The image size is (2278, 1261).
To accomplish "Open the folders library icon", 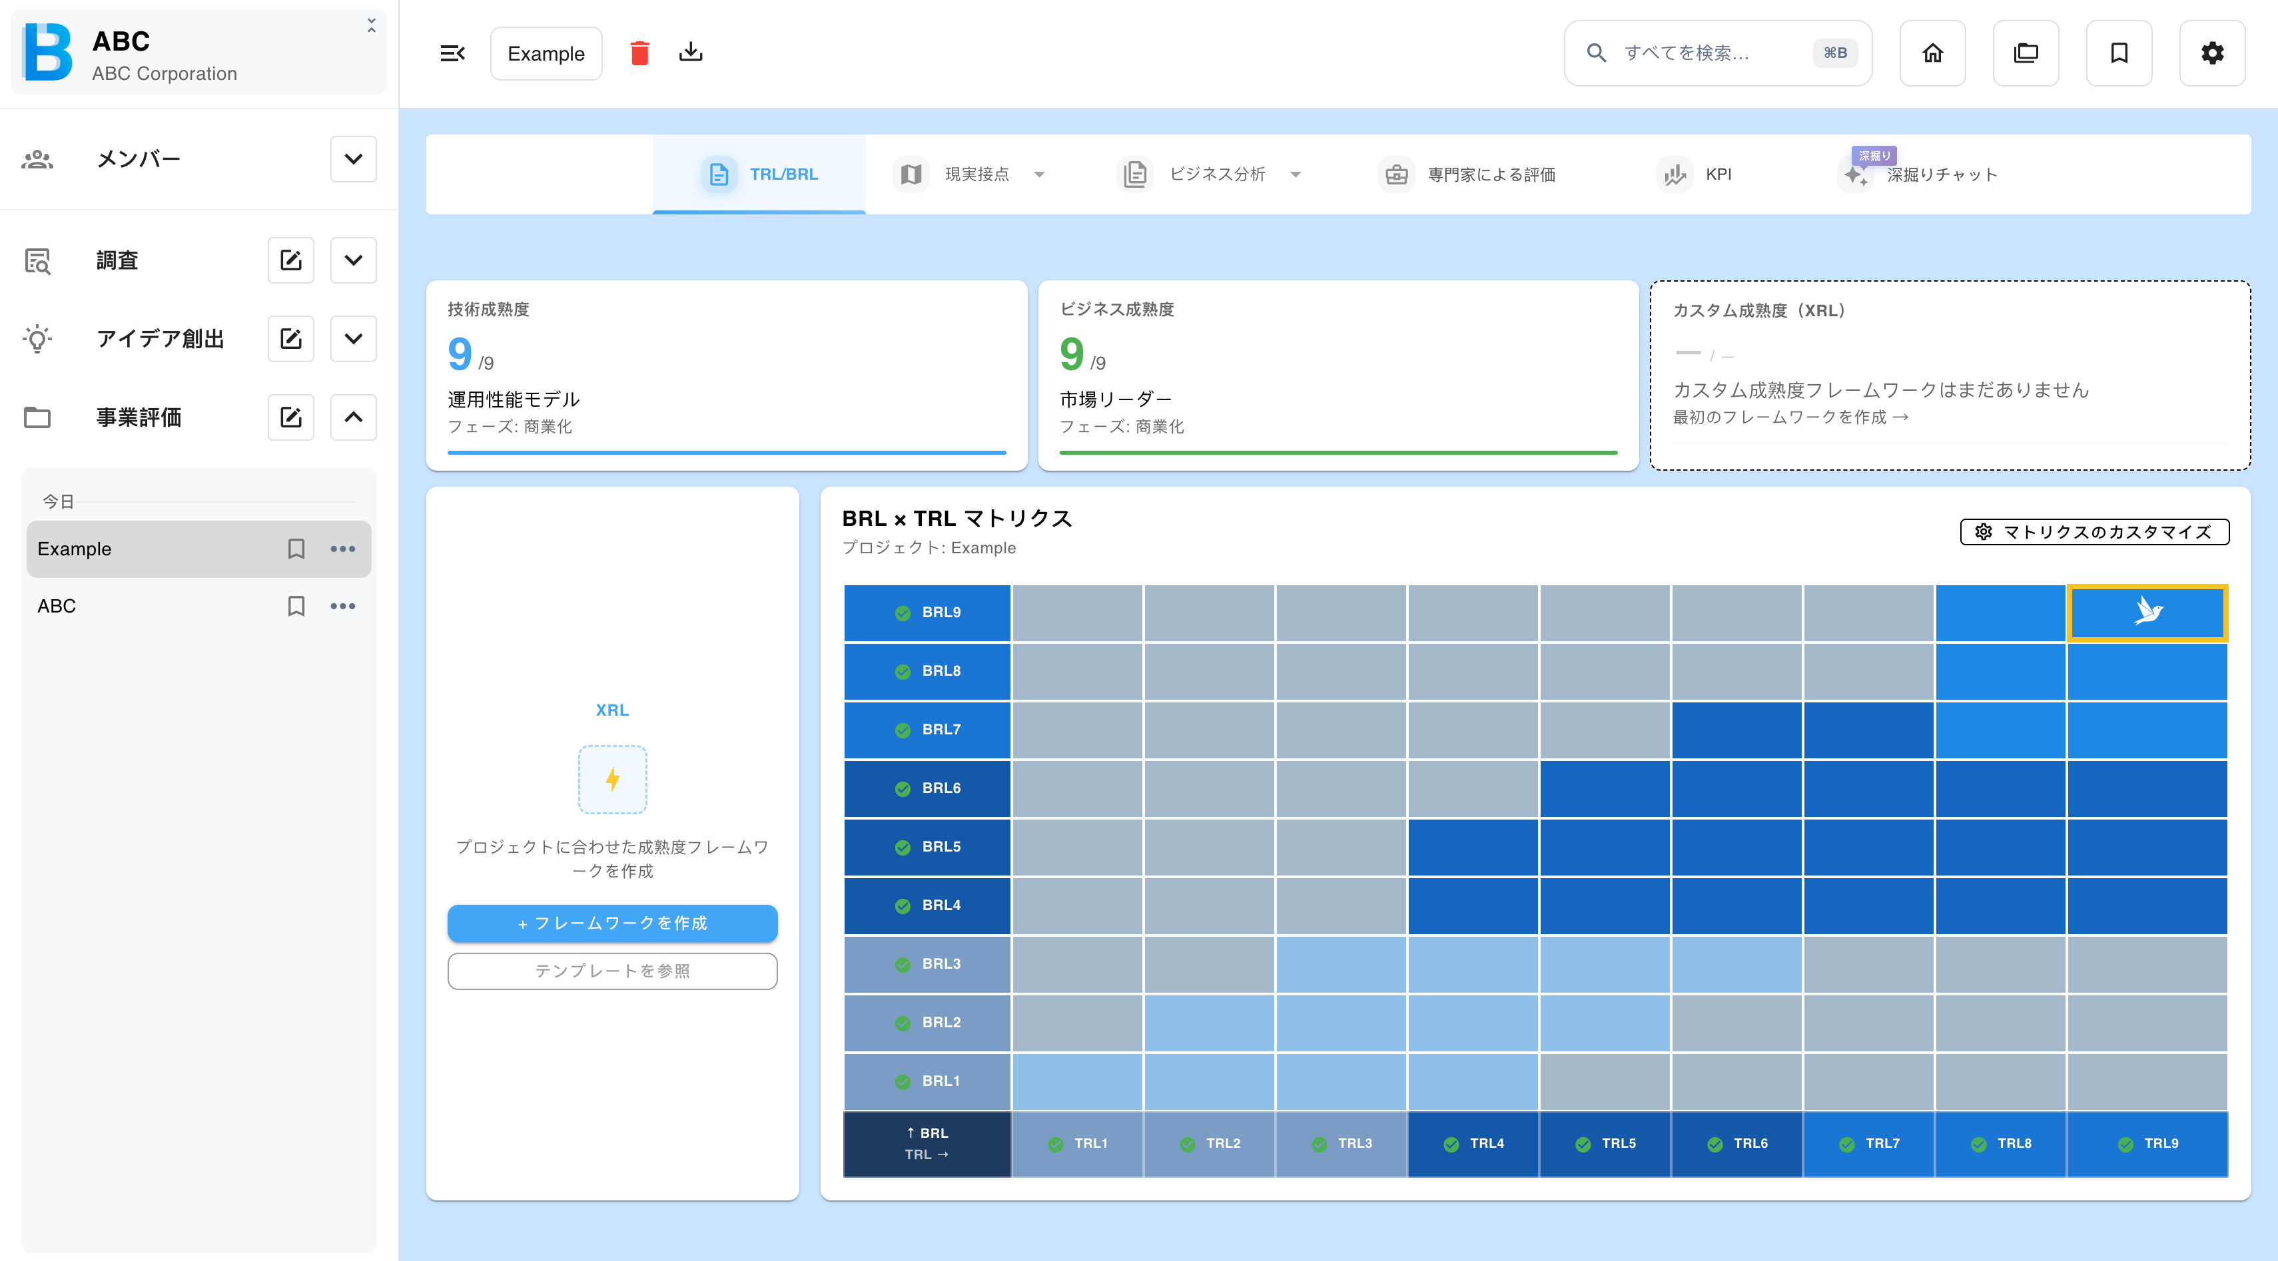I will click(x=2025, y=53).
